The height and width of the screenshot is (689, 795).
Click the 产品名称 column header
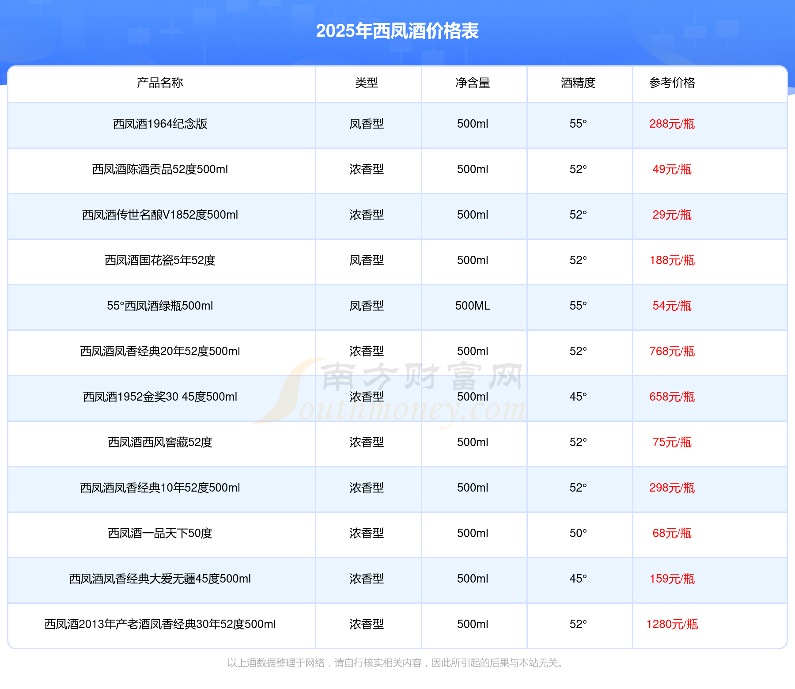(x=160, y=83)
